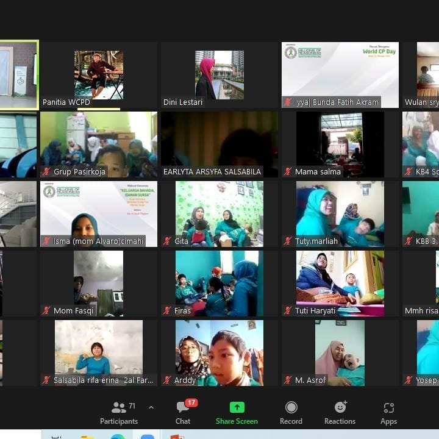The image size is (439, 439).
Task: Click muted mic icon on Isma tile
Action: [46, 241]
